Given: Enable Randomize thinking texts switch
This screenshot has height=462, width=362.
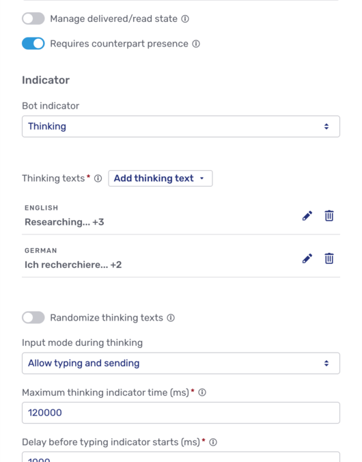Looking at the screenshot, I should pos(33,318).
